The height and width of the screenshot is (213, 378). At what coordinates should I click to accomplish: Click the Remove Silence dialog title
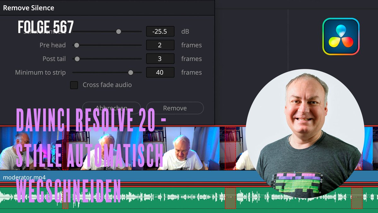click(29, 8)
